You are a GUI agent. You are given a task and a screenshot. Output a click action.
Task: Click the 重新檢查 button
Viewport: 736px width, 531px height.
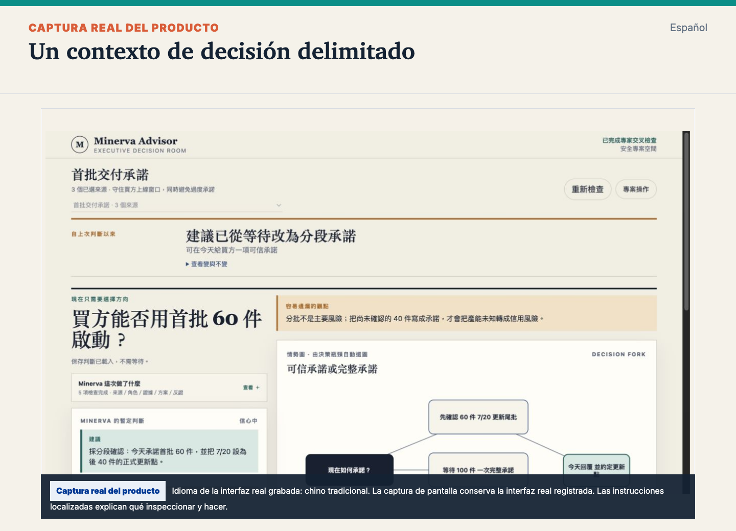click(x=588, y=189)
